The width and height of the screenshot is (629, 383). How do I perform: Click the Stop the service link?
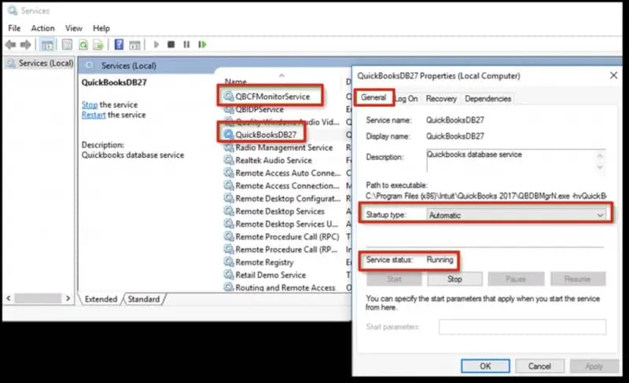tap(90, 104)
